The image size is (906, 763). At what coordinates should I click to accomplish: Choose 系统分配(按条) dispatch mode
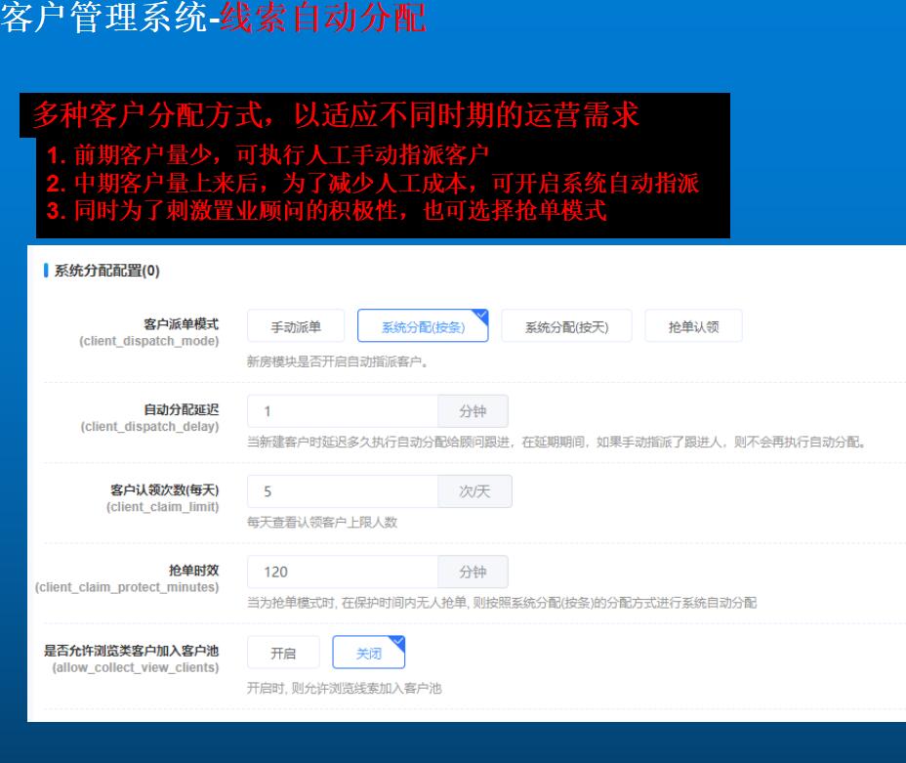click(422, 327)
